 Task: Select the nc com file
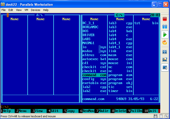pyautogui.click(x=120, y=67)
